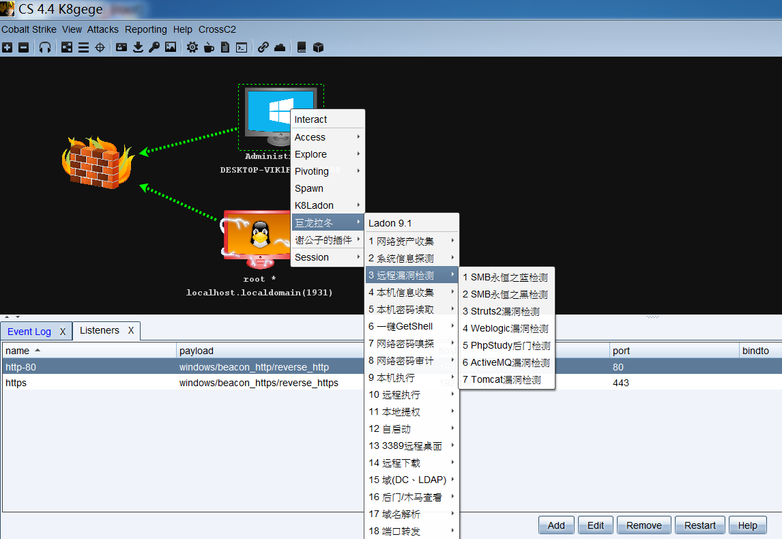Open help via the book icon

301,47
